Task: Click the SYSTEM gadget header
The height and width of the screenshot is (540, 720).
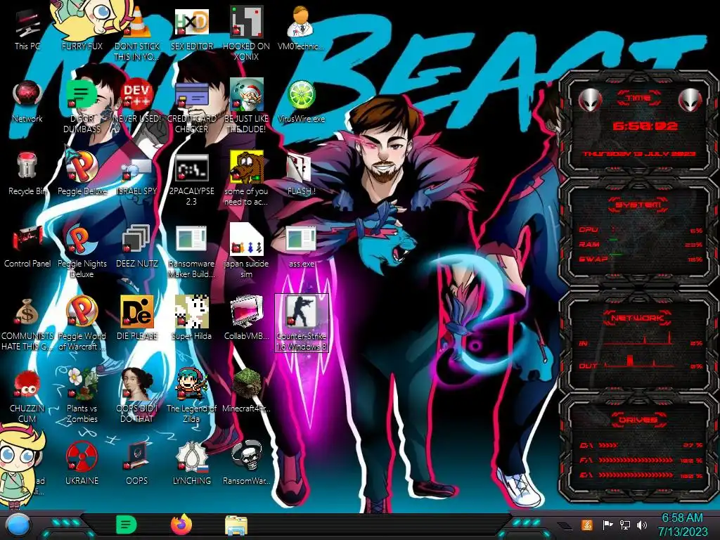Action: point(638,205)
